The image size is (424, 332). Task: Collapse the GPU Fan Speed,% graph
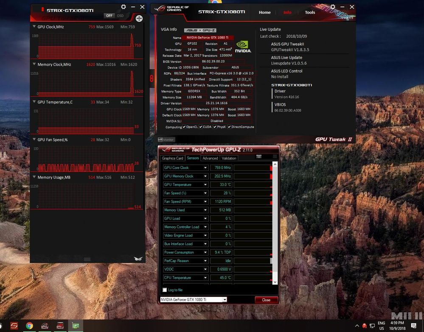pyautogui.click(x=34, y=139)
